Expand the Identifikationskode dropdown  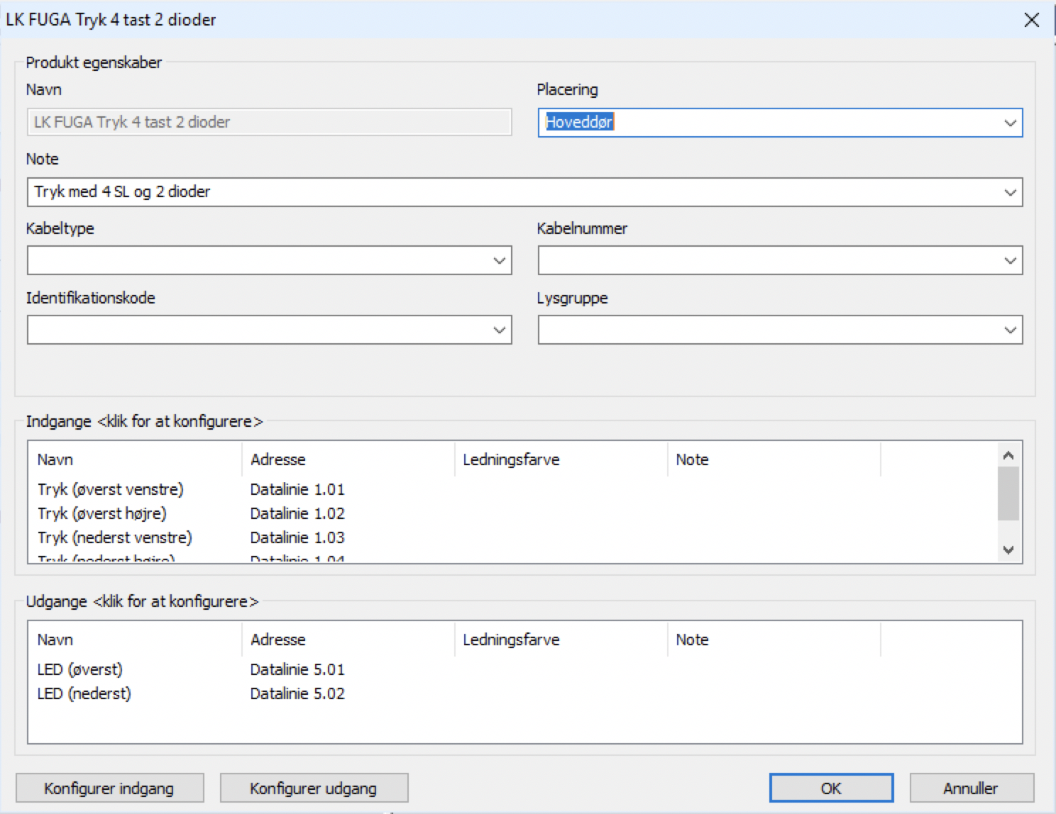pos(499,330)
